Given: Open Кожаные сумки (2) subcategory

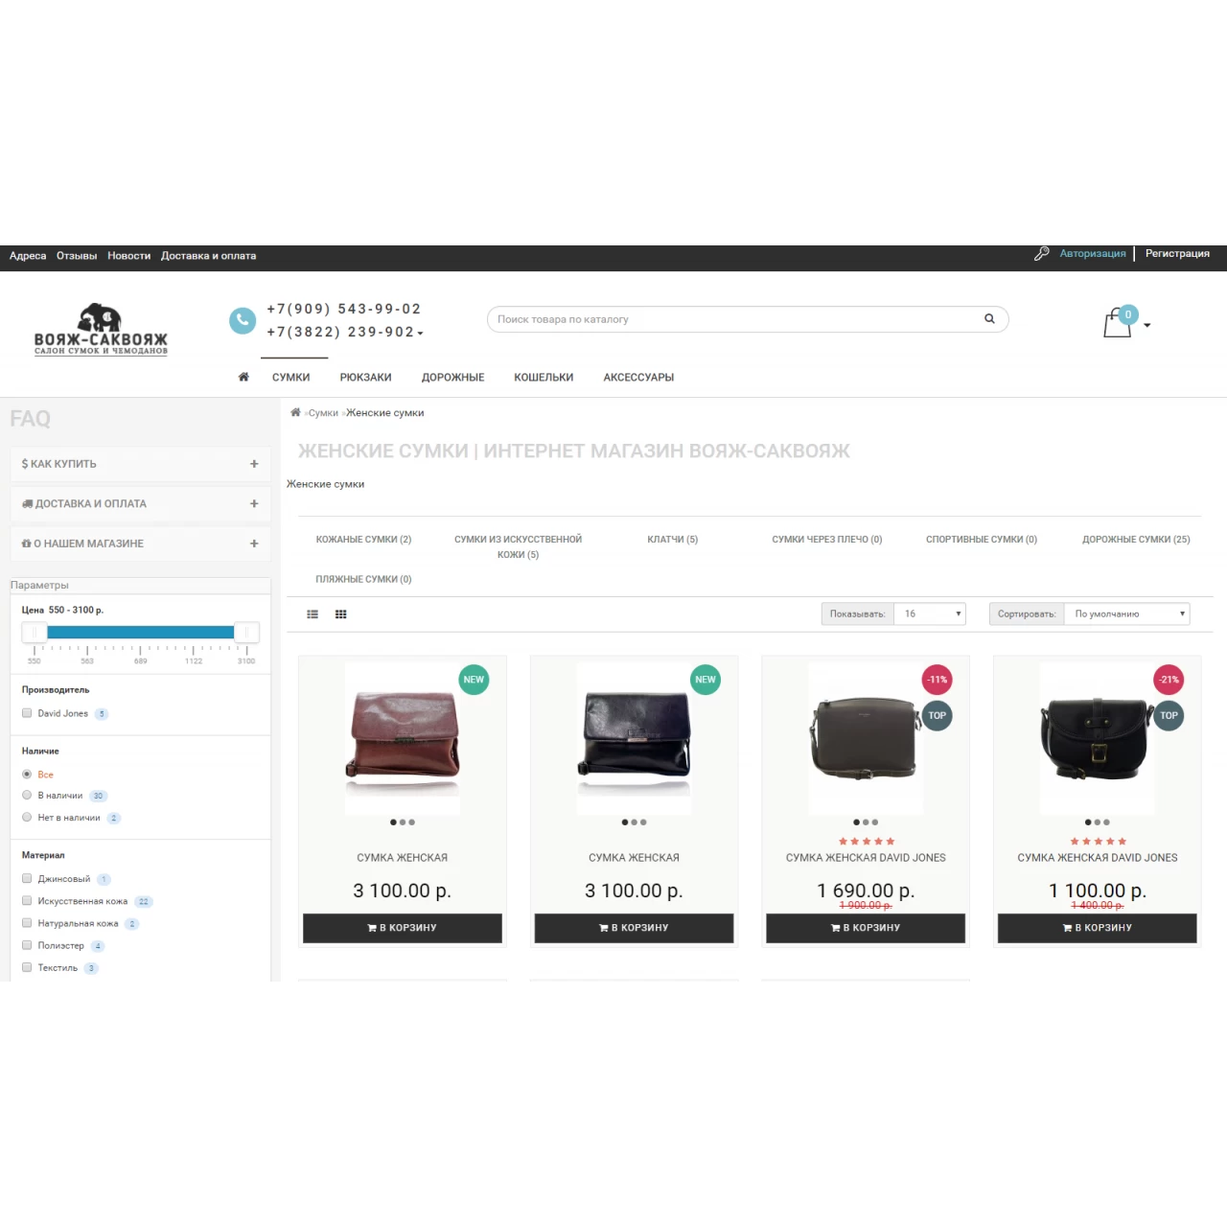Looking at the screenshot, I should coord(364,540).
